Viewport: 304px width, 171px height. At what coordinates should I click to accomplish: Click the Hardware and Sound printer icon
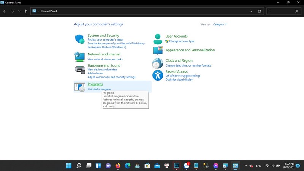[x=80, y=70]
